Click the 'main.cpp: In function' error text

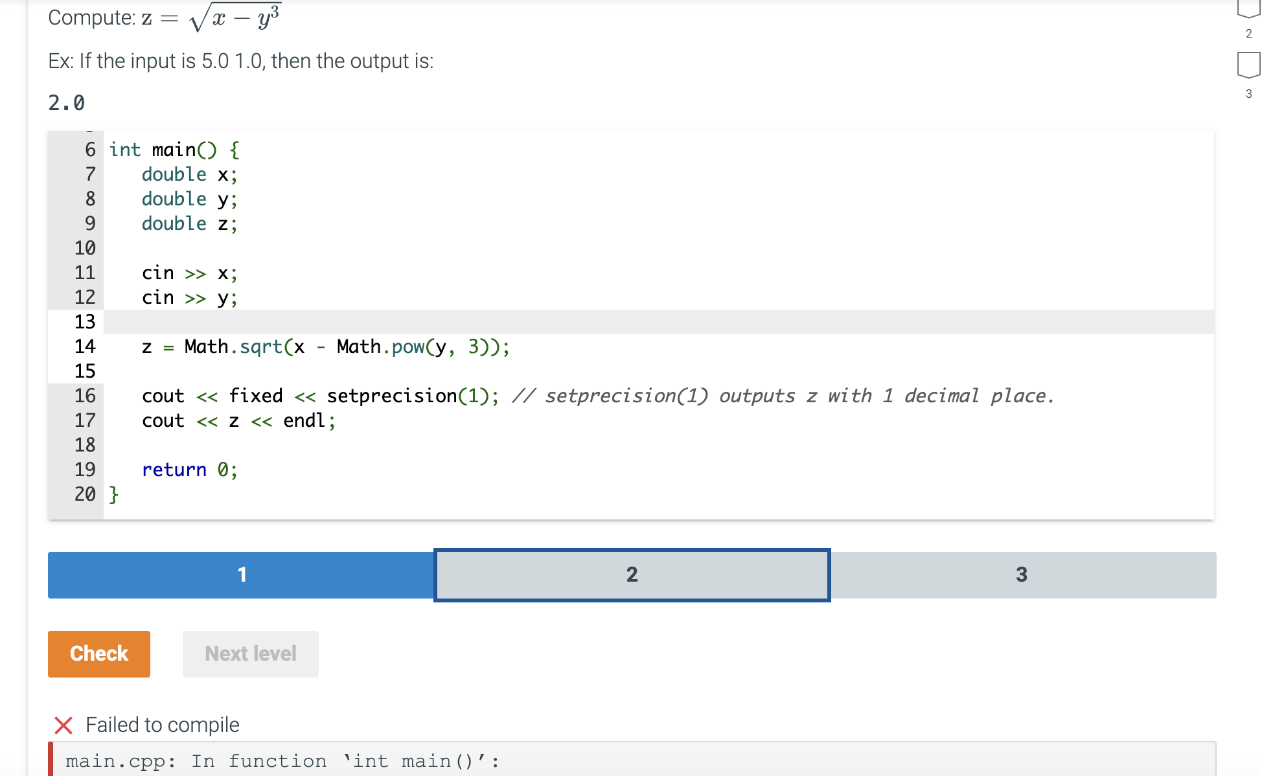pos(283,761)
